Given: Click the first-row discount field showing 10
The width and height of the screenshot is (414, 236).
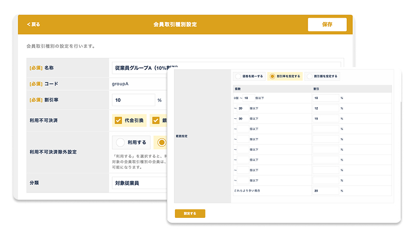Looking at the screenshot, I should pos(325,98).
